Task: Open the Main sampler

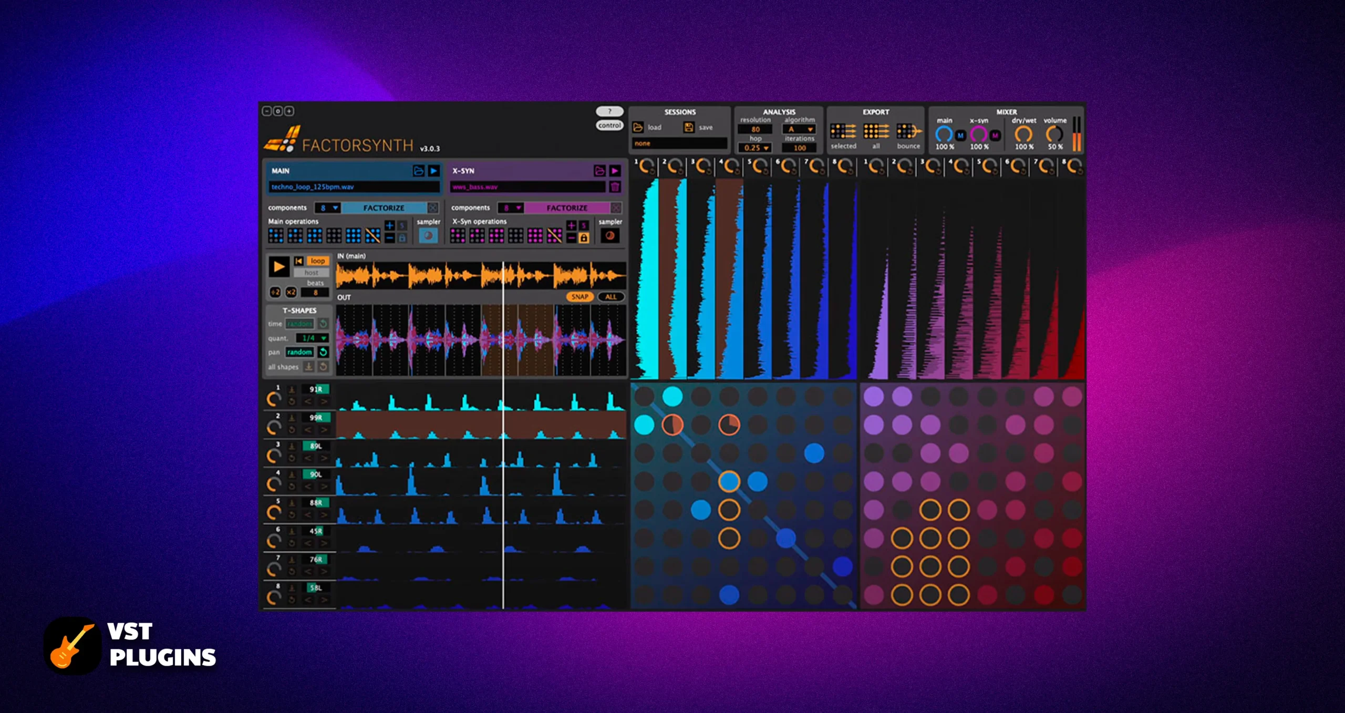Action: (x=428, y=236)
